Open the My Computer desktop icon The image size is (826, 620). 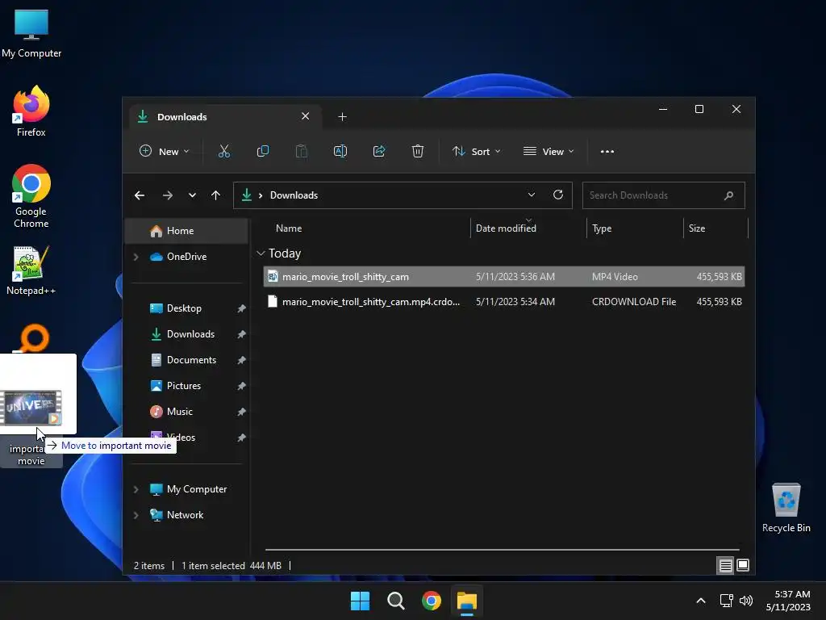click(31, 33)
